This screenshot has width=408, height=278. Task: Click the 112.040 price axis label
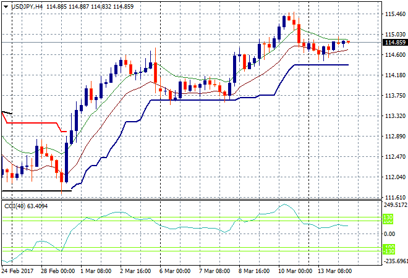[395, 177]
